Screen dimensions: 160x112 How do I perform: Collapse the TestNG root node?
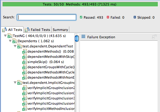click(5, 36)
